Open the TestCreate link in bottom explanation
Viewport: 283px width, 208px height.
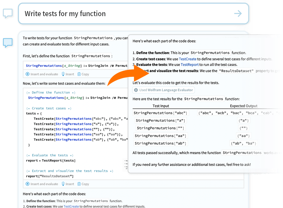click(71, 206)
